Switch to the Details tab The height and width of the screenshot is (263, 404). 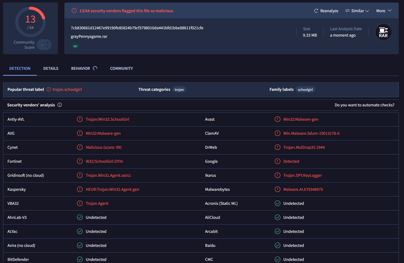pyautogui.click(x=51, y=68)
